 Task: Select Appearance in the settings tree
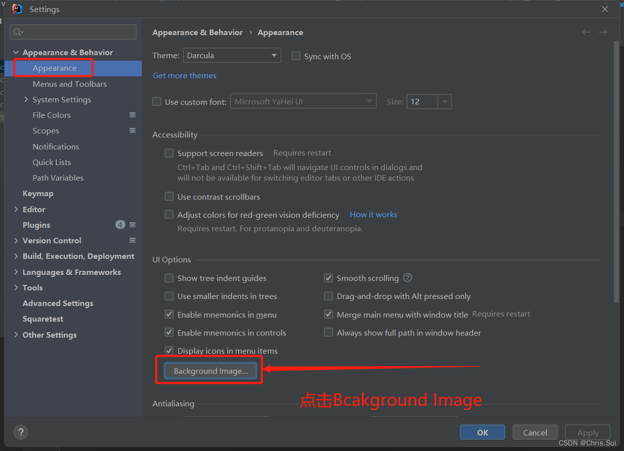(x=55, y=68)
